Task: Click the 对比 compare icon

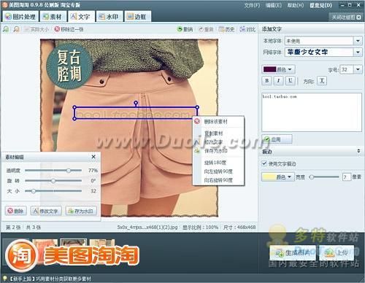Action: [x=242, y=29]
